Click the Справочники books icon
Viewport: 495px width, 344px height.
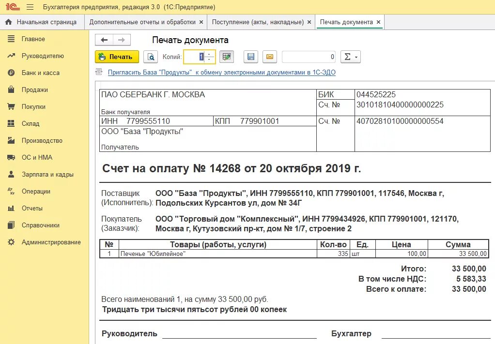(x=11, y=225)
